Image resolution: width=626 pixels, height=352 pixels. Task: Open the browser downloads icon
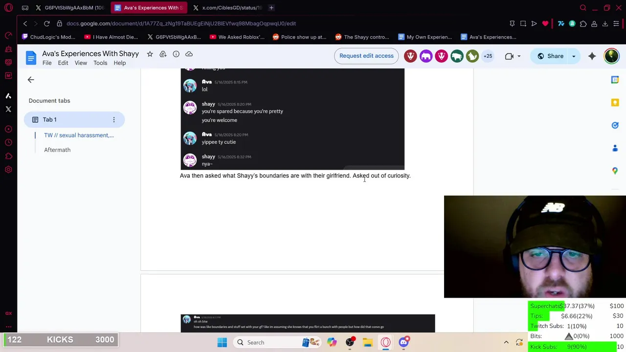[605, 23]
